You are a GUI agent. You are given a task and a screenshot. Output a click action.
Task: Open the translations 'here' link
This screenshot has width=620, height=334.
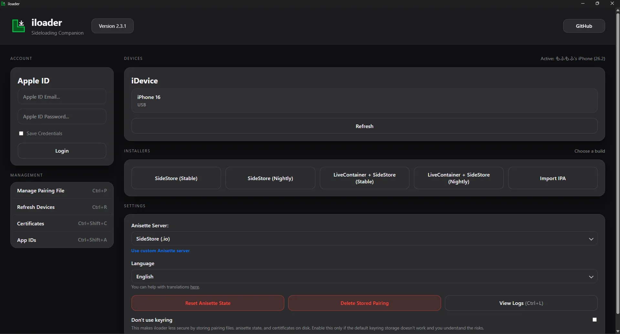click(x=194, y=287)
